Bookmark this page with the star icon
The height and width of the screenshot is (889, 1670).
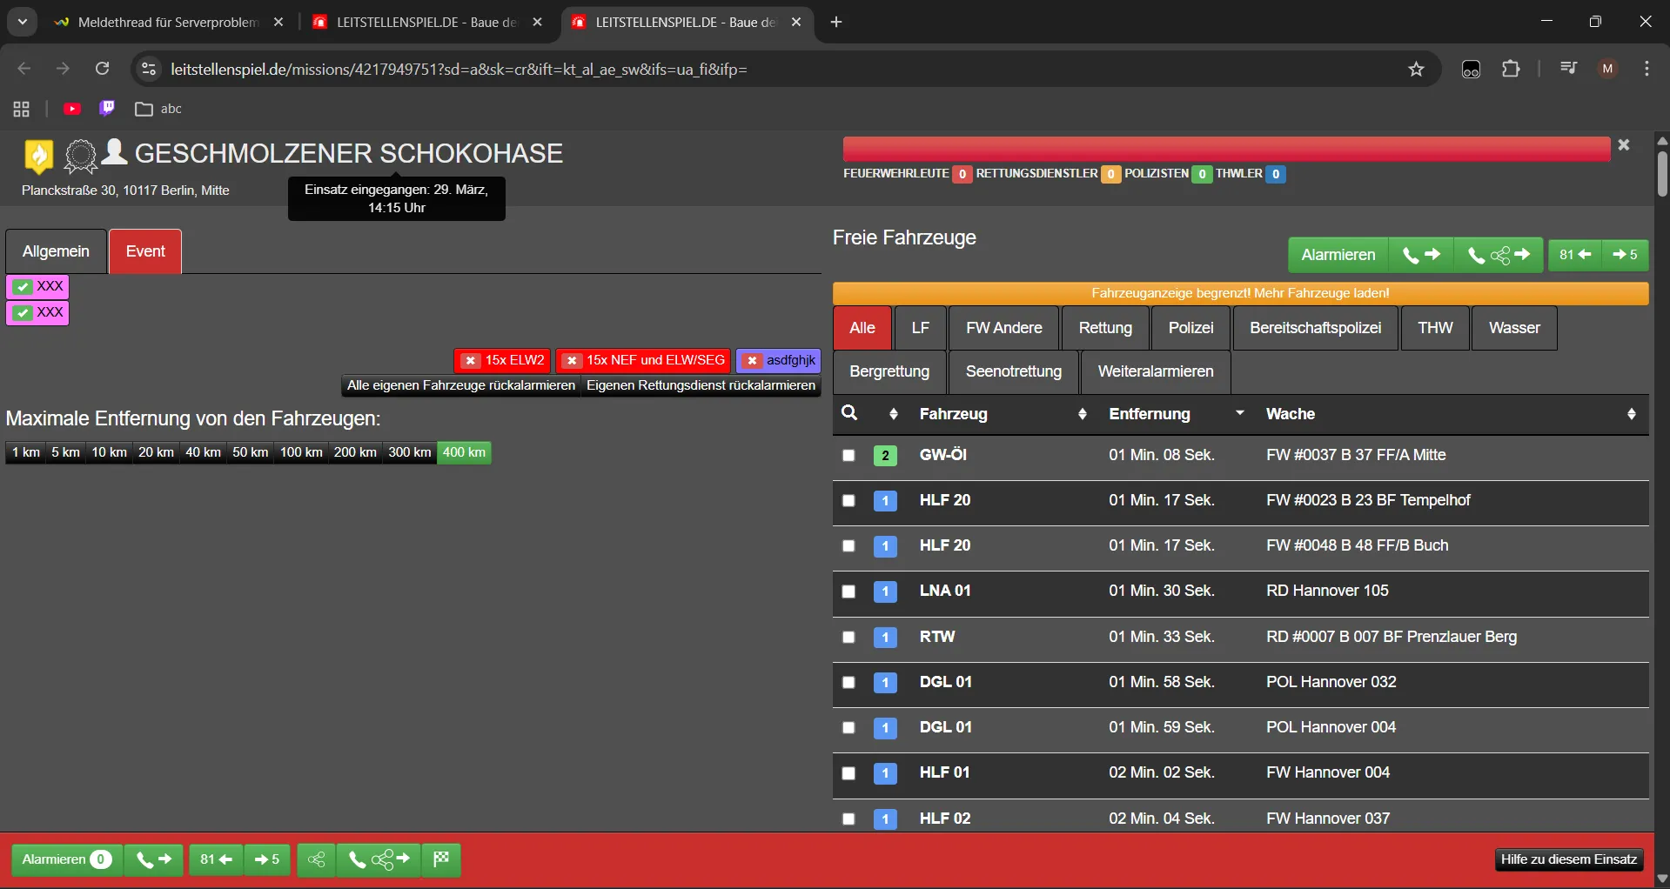click(x=1416, y=70)
